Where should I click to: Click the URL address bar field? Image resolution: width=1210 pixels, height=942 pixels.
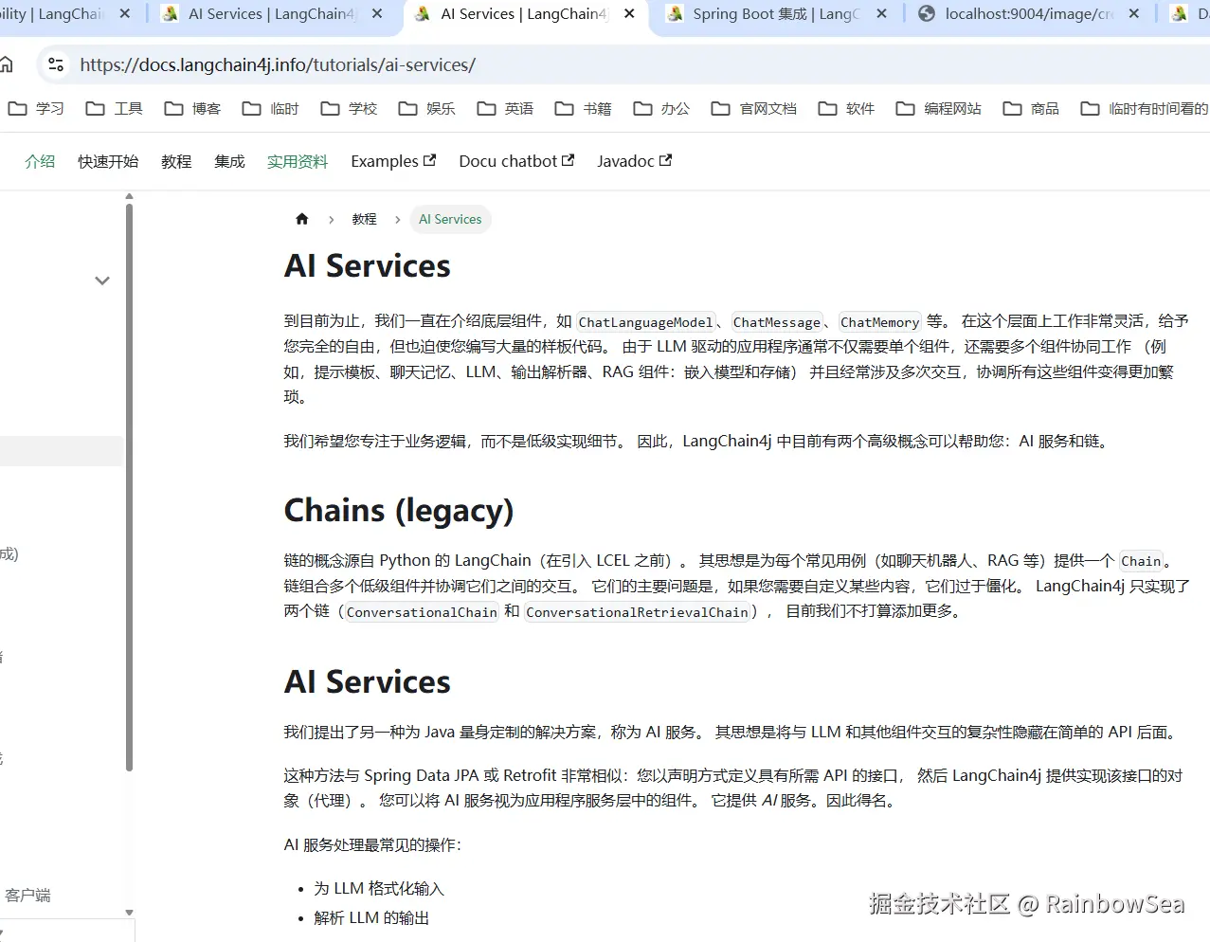(625, 64)
